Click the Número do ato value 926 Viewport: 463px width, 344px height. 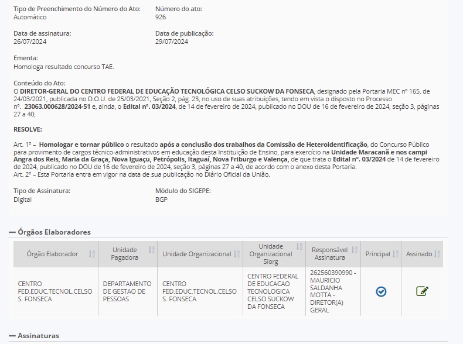click(161, 18)
